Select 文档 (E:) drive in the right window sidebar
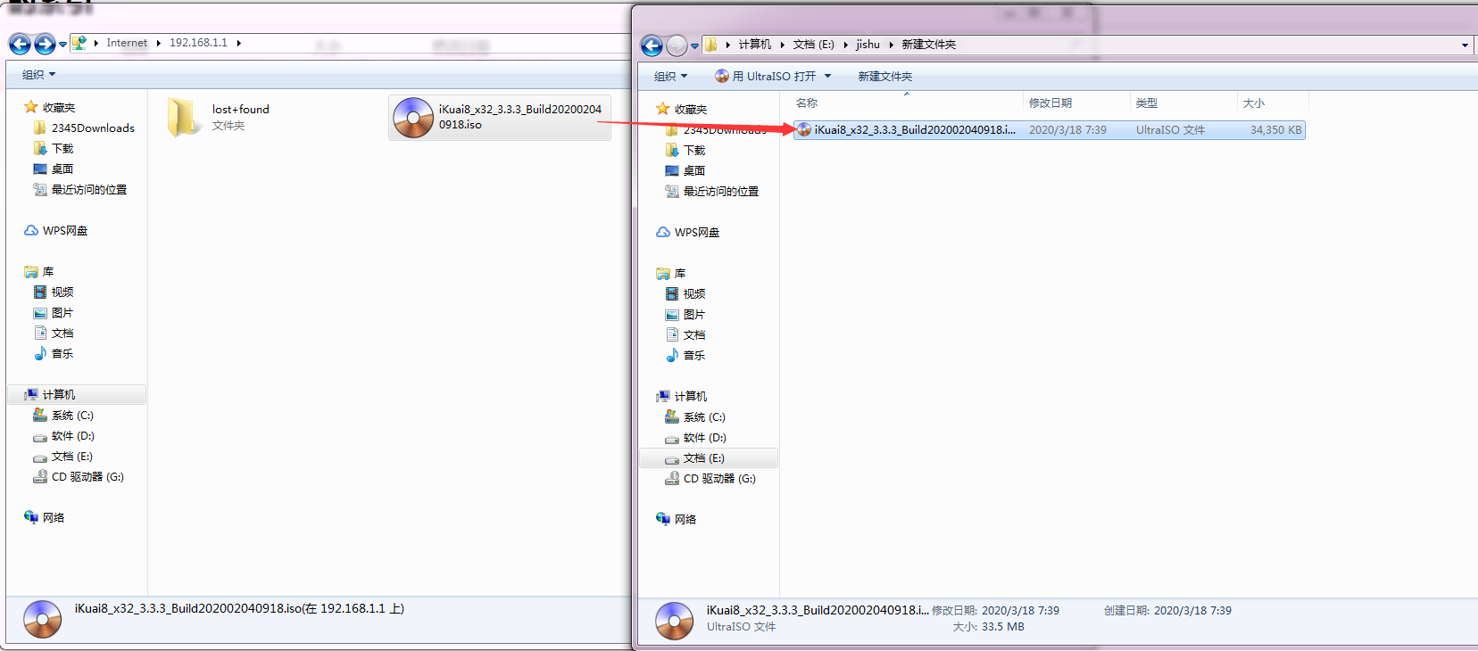This screenshot has height=651, width=1478. (709, 457)
